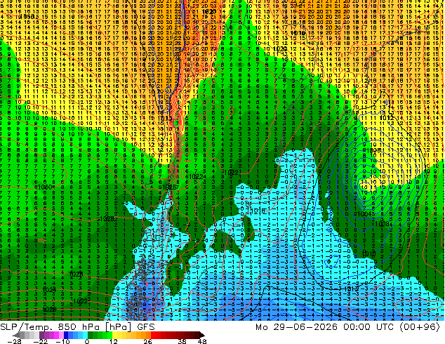This screenshot has height=344, width=445.
Task: Click the '1025' isobar pressure label
Action: coord(76,274)
